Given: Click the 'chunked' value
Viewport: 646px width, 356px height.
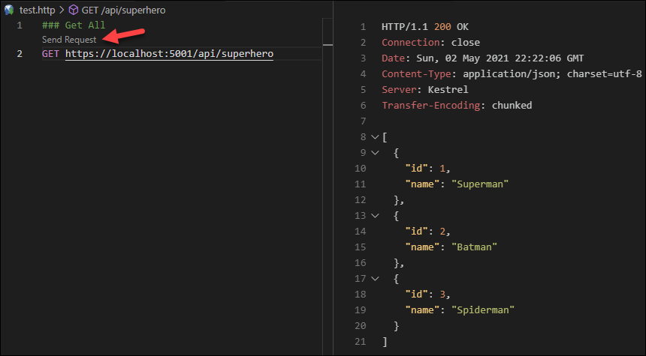Looking at the screenshot, I should pos(512,105).
